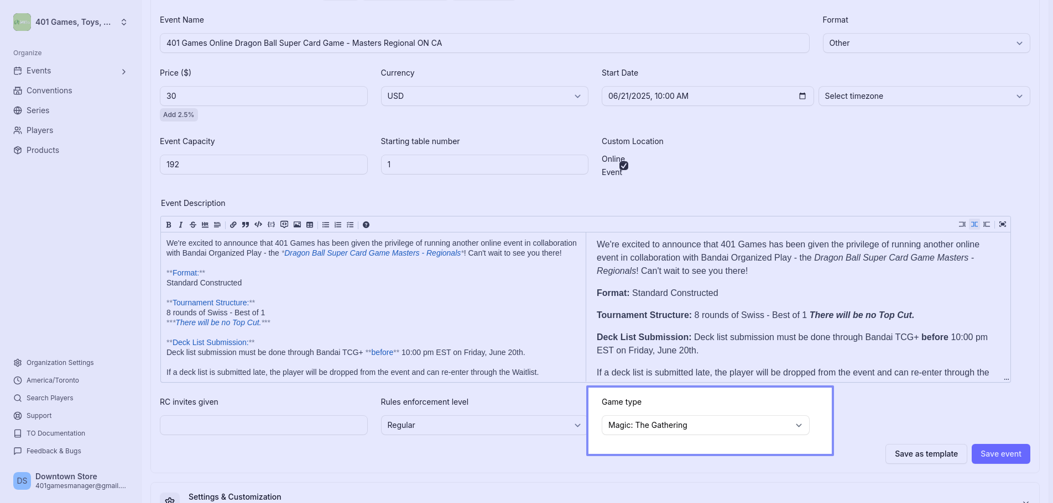The height and width of the screenshot is (503, 1053).
Task: Open Conventions in the sidebar
Action: click(x=49, y=91)
